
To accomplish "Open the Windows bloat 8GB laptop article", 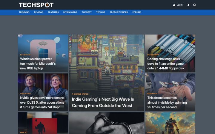I will point(38,64).
